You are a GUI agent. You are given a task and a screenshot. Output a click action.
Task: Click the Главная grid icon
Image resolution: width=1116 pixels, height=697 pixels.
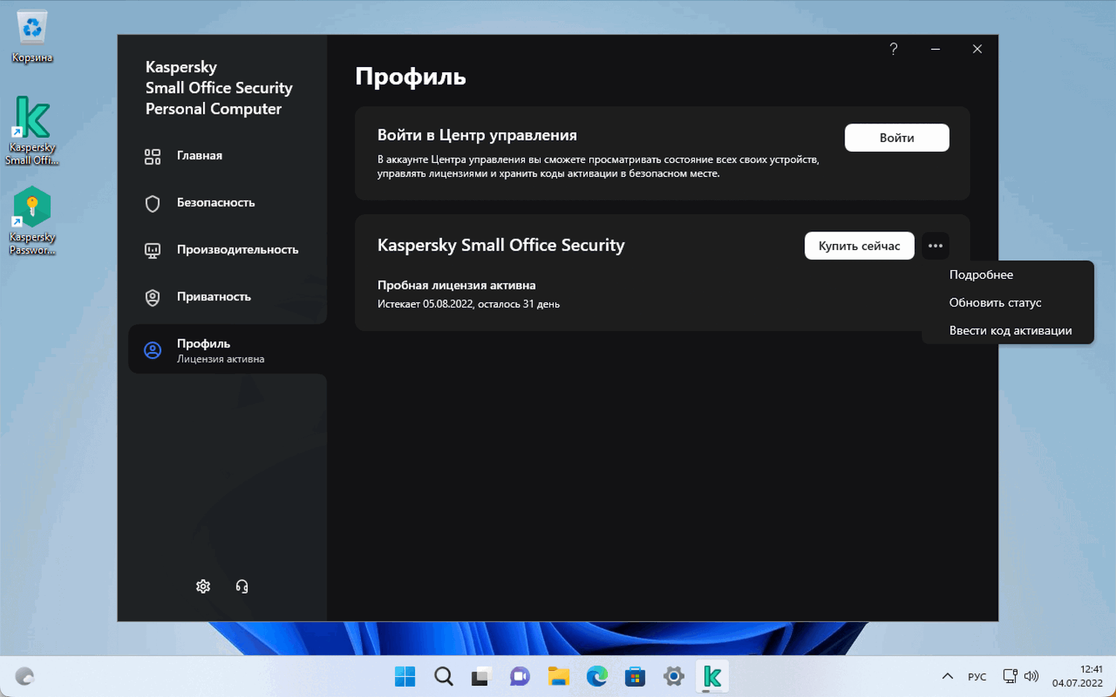[153, 156]
